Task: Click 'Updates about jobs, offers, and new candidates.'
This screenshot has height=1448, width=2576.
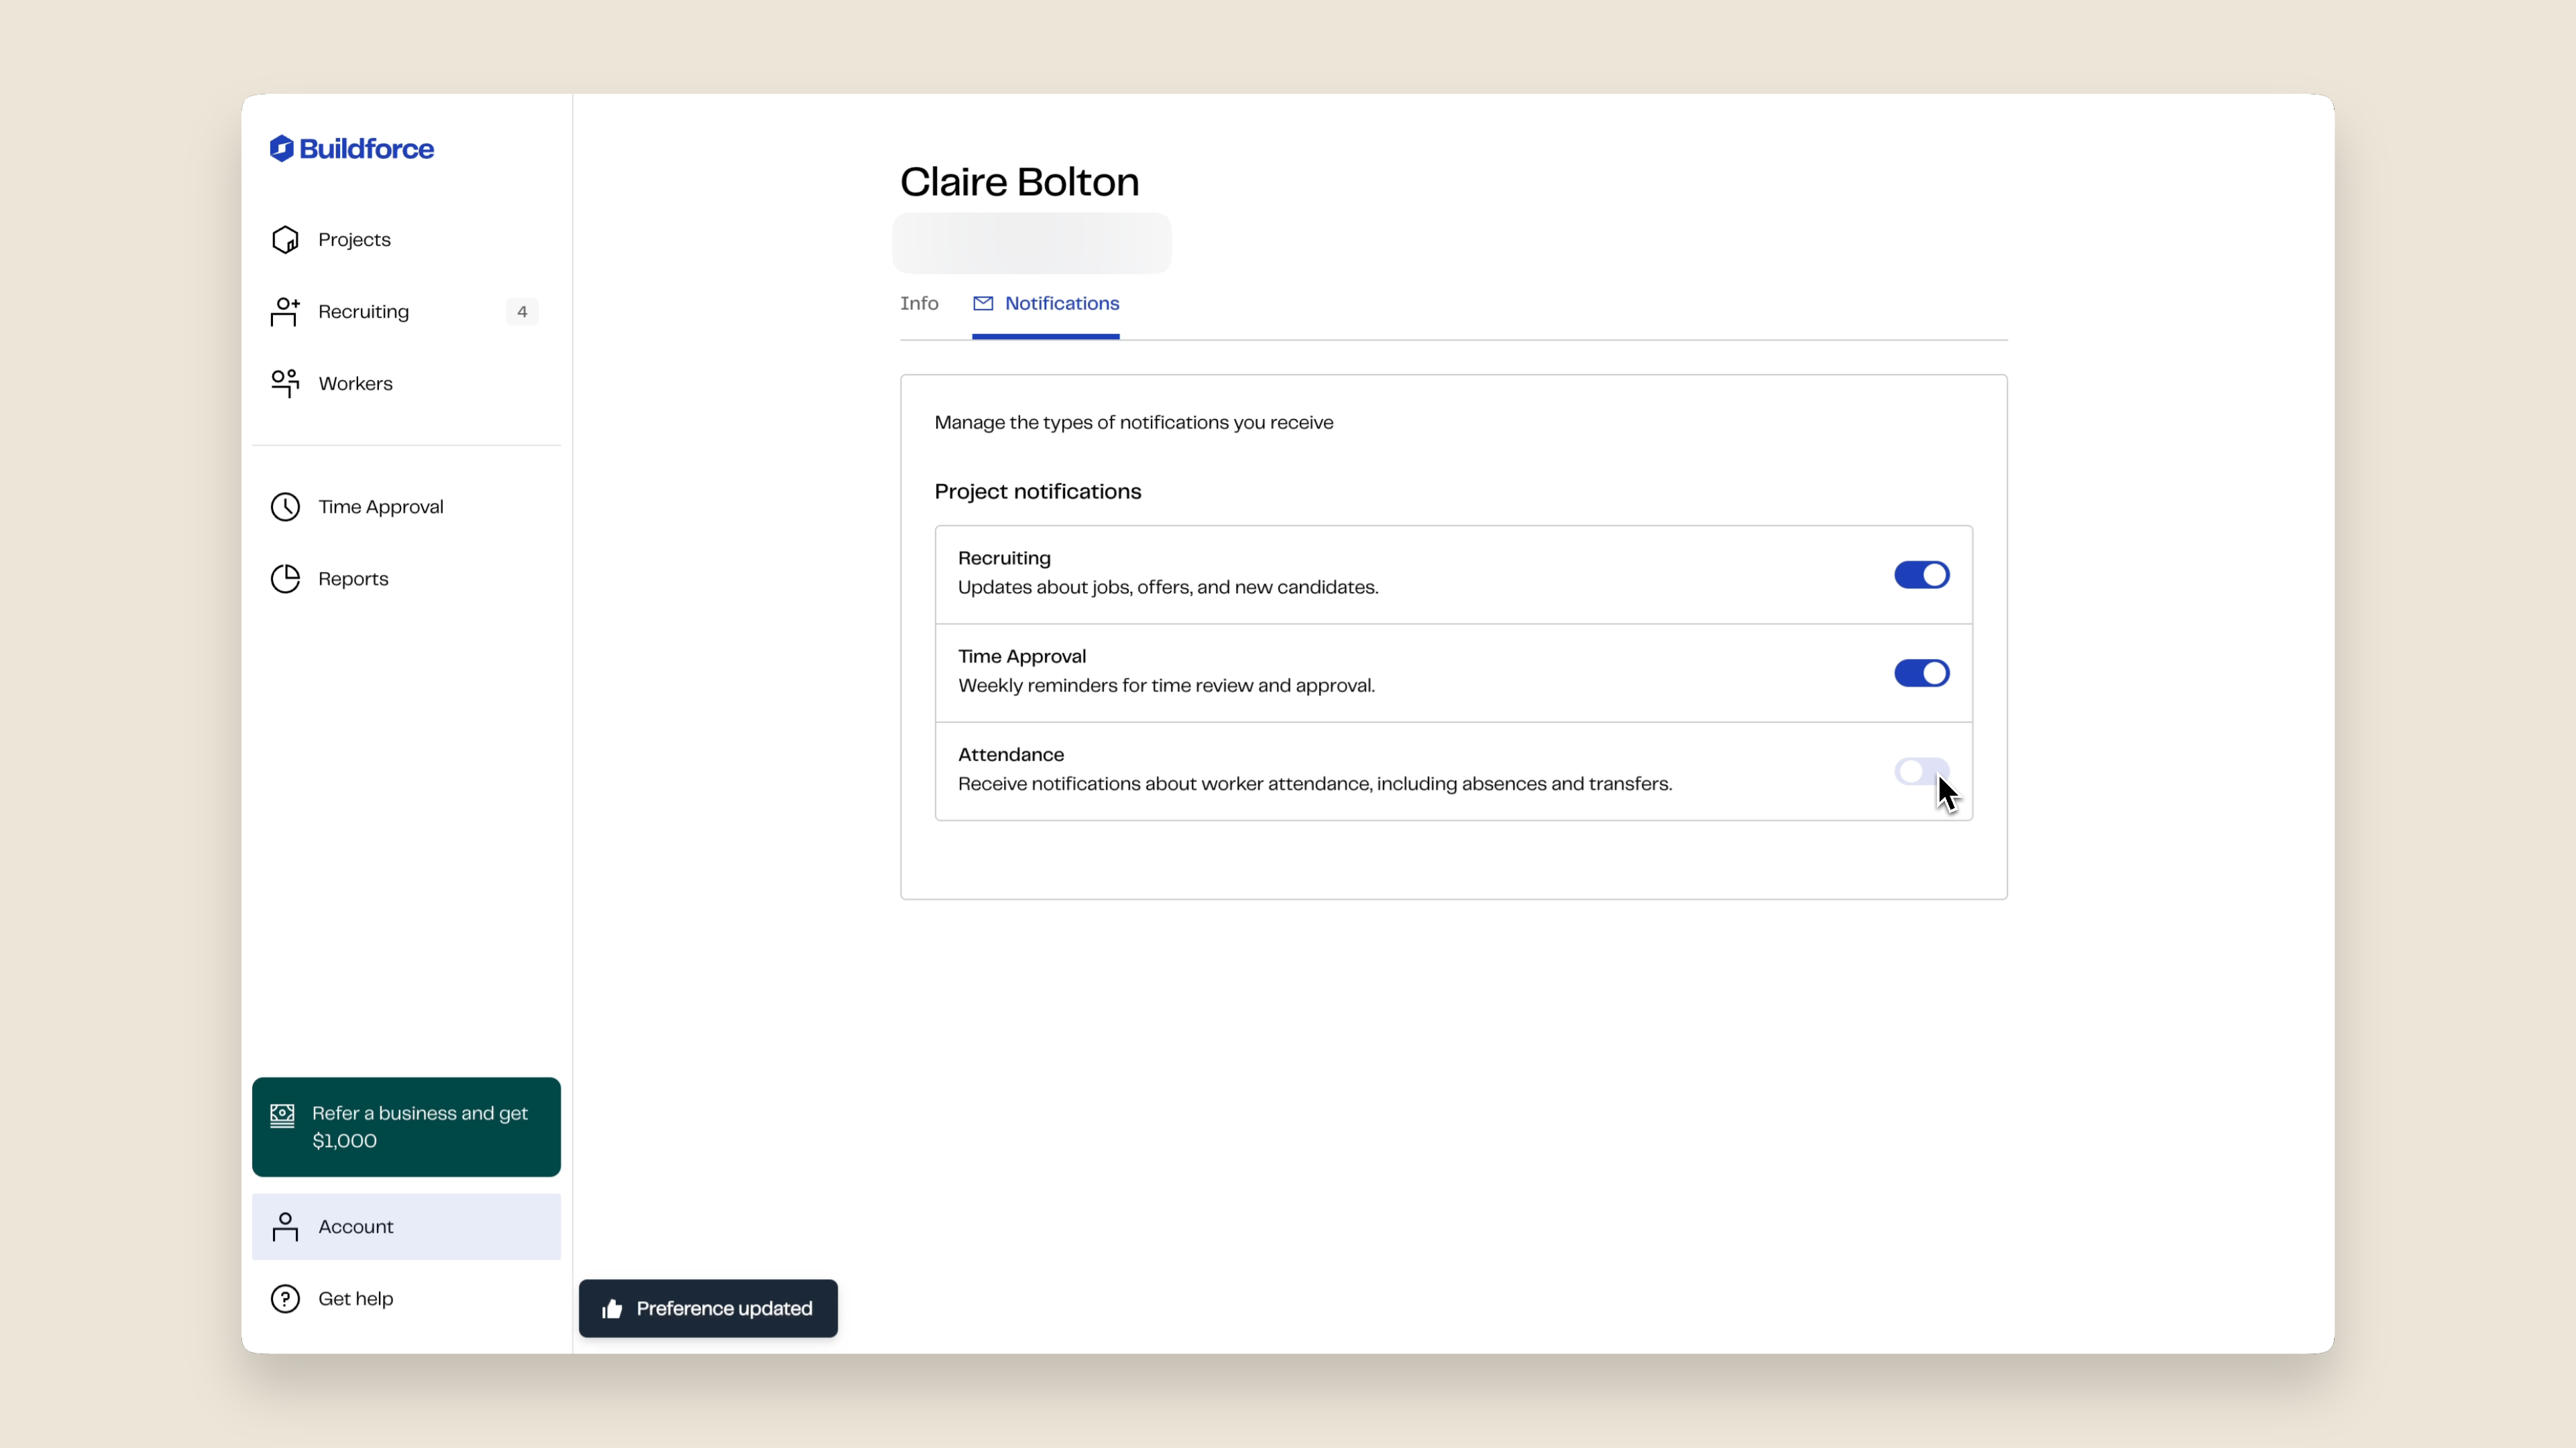Action: (x=1168, y=588)
